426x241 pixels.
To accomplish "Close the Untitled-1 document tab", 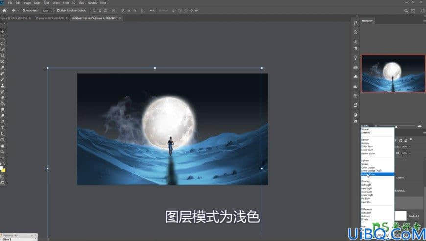I will pyautogui.click(x=120, y=18).
